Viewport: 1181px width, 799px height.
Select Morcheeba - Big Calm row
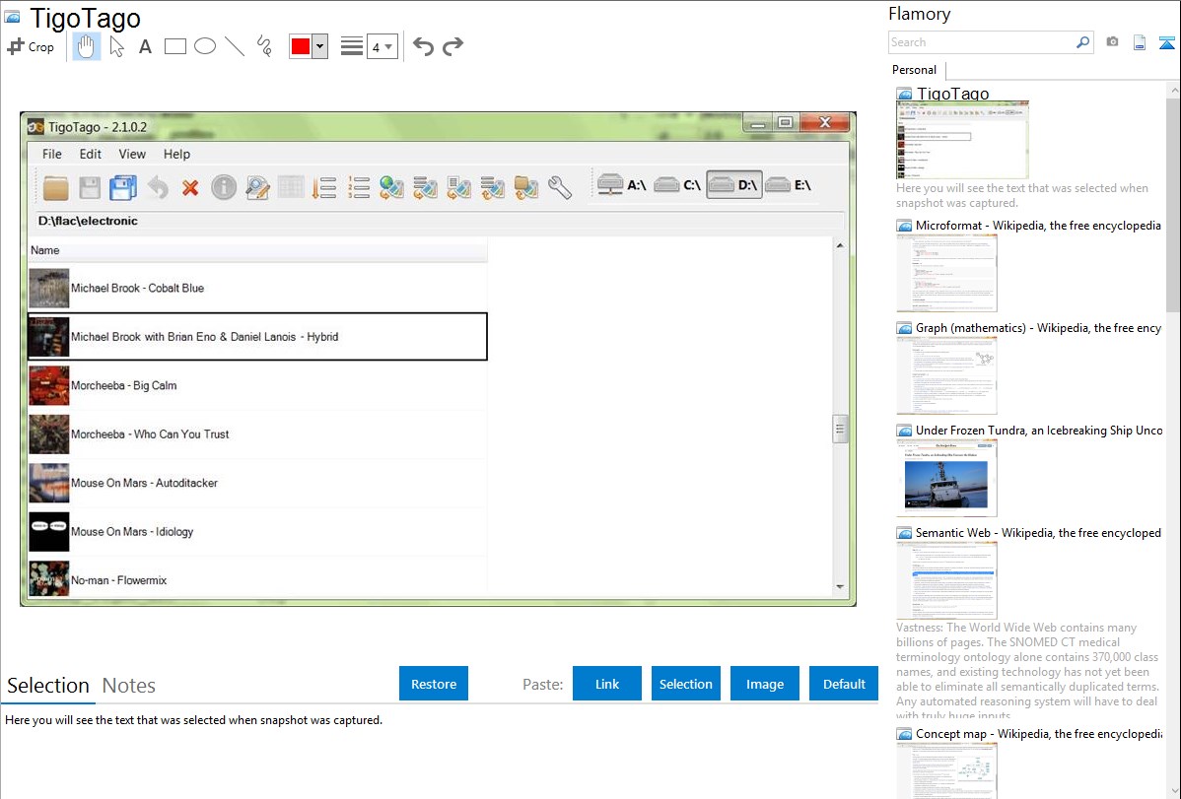tap(257, 385)
